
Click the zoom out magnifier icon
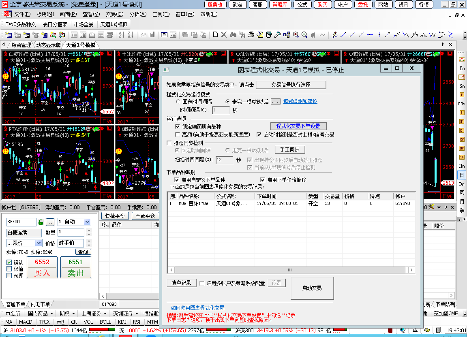(x=304, y=35)
